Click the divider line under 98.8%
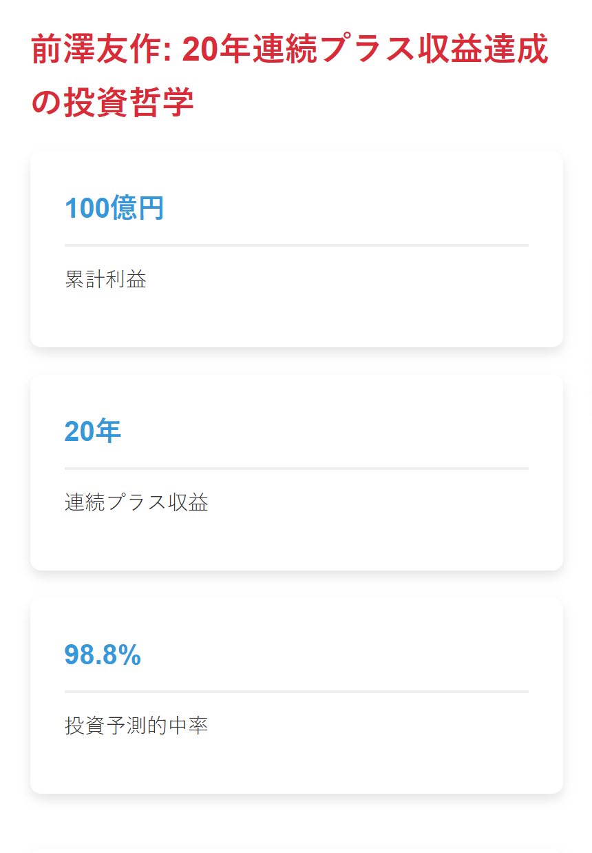The image size is (592, 853). pyautogui.click(x=297, y=691)
